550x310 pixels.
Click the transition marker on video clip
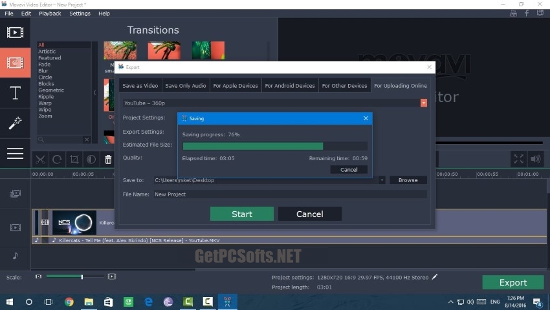45,222
